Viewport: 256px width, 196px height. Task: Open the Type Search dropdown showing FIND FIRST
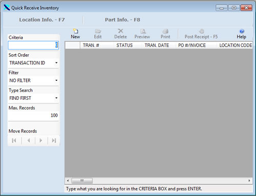(x=33, y=98)
